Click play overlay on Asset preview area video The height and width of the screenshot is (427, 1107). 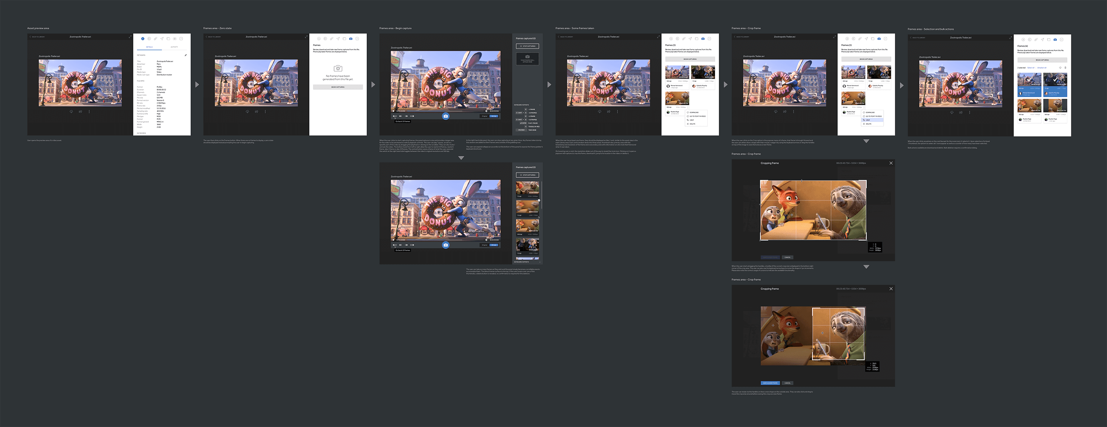pos(80,83)
